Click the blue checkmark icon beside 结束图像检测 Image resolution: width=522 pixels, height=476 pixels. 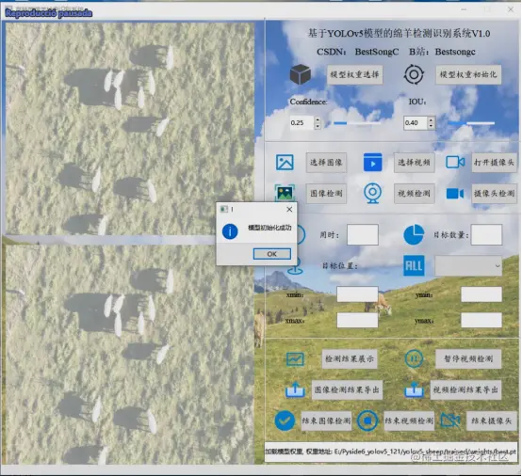[x=285, y=420]
